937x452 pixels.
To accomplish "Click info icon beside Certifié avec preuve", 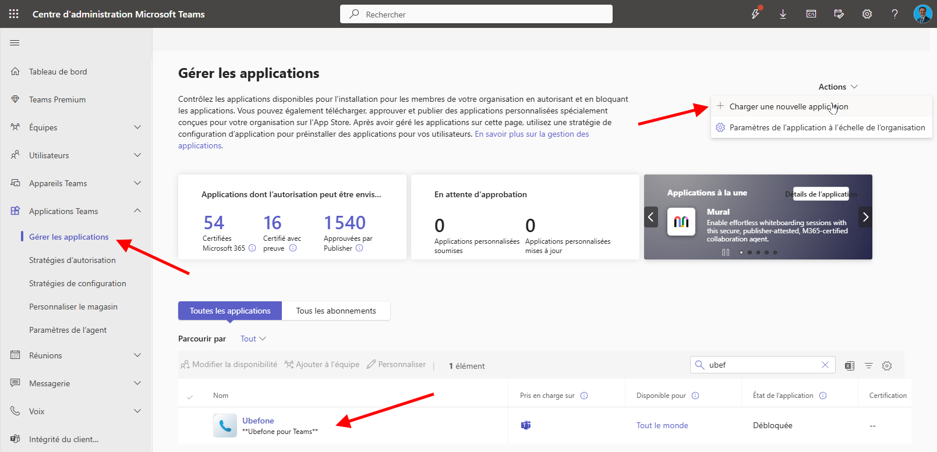I will pos(293,248).
